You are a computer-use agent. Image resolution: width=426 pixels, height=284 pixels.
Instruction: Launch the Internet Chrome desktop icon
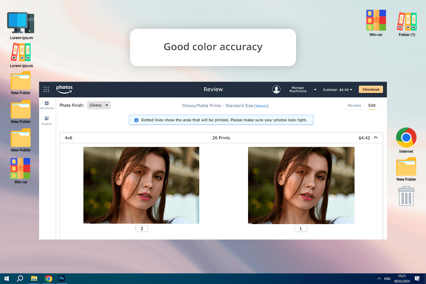pyautogui.click(x=406, y=141)
